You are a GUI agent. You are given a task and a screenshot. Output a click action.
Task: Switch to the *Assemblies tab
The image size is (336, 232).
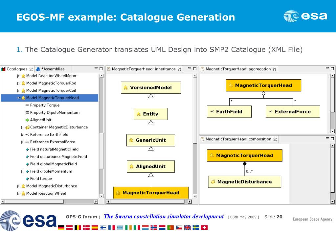pos(53,69)
